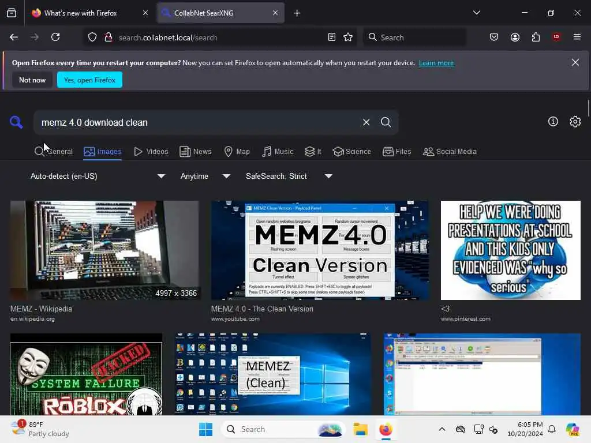Open the tracking protection shield icon

92,37
